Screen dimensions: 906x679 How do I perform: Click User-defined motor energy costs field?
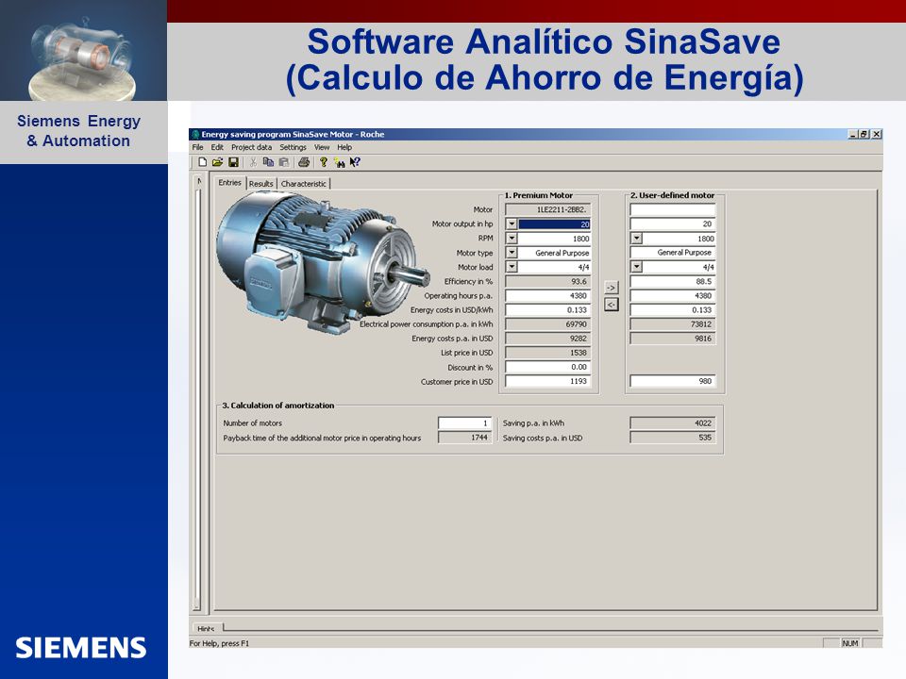673,310
